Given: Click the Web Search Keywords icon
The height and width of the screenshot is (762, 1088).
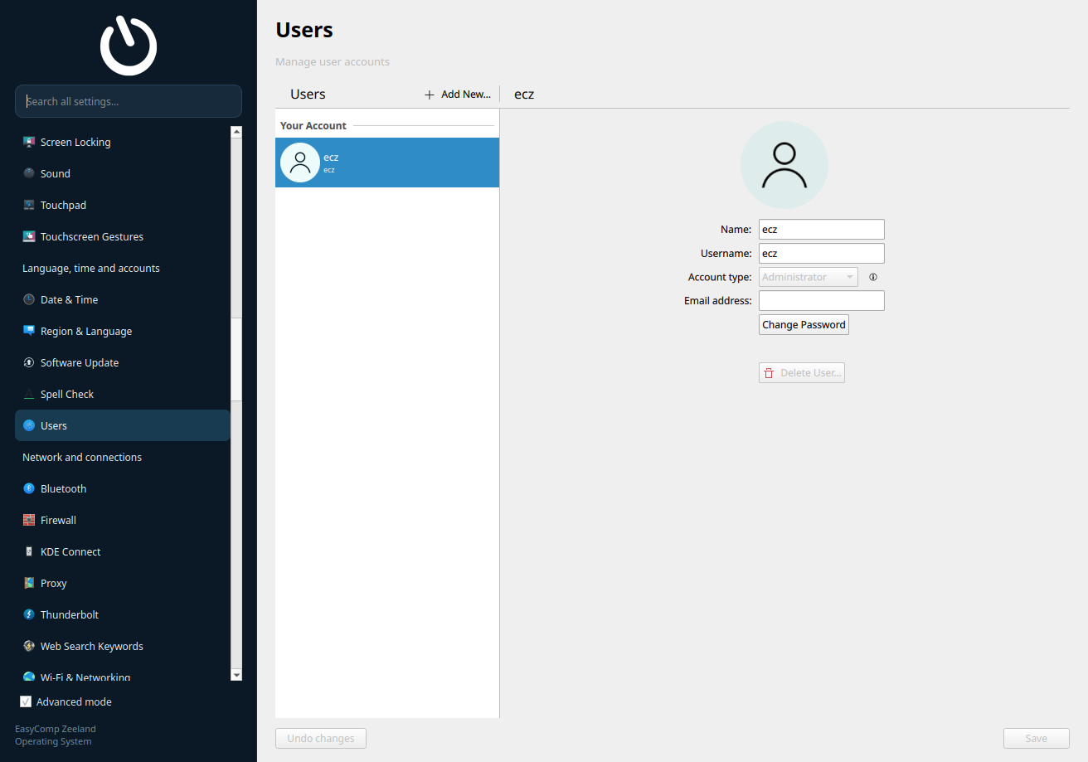Looking at the screenshot, I should [29, 646].
